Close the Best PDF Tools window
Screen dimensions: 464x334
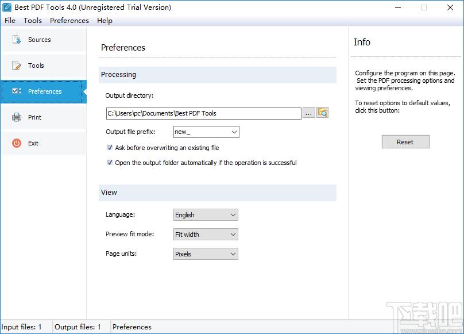coord(450,7)
